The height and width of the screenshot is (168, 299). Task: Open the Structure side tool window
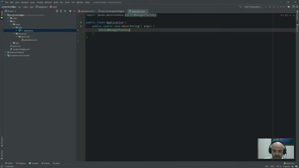(2, 141)
